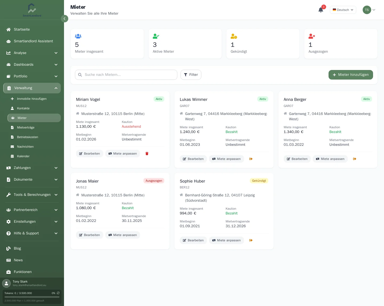
Task: Click the Mieter hinzufügen button
Action: [351, 75]
